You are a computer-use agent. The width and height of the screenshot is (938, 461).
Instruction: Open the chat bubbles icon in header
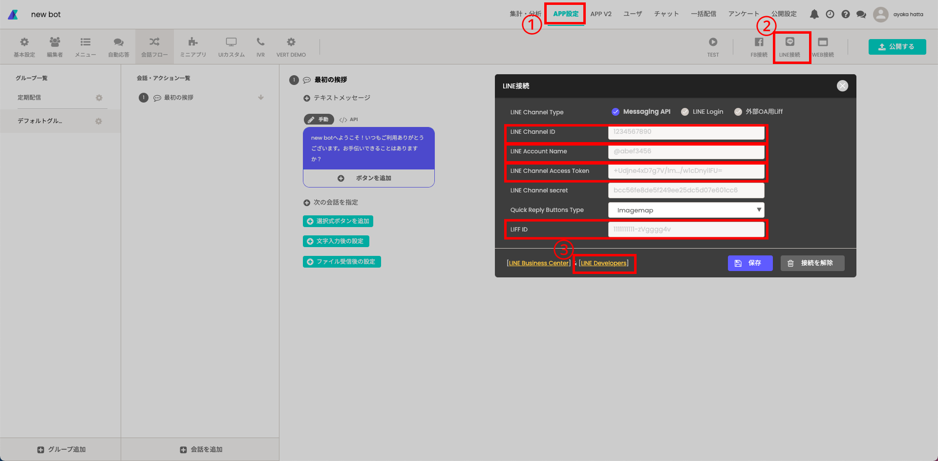click(861, 14)
